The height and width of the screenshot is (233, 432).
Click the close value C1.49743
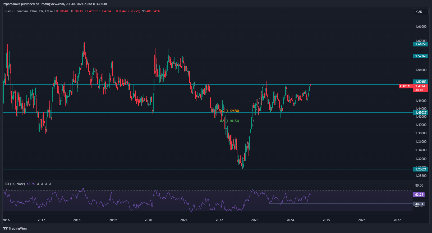click(x=106, y=11)
